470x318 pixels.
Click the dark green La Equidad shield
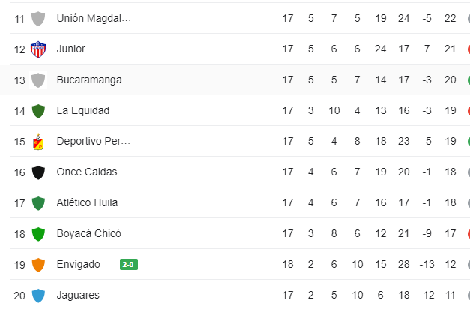click(38, 111)
